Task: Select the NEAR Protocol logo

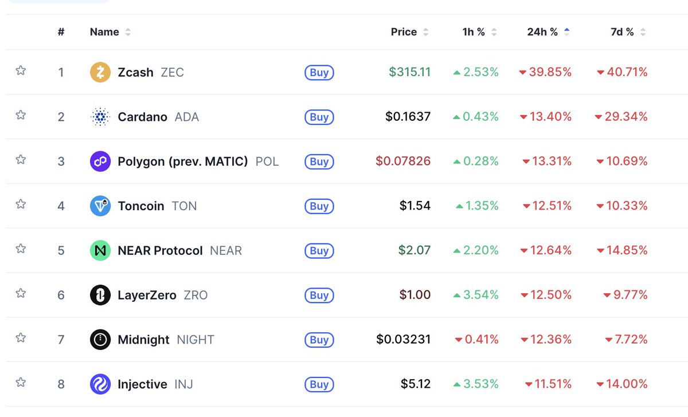Action: pos(100,250)
